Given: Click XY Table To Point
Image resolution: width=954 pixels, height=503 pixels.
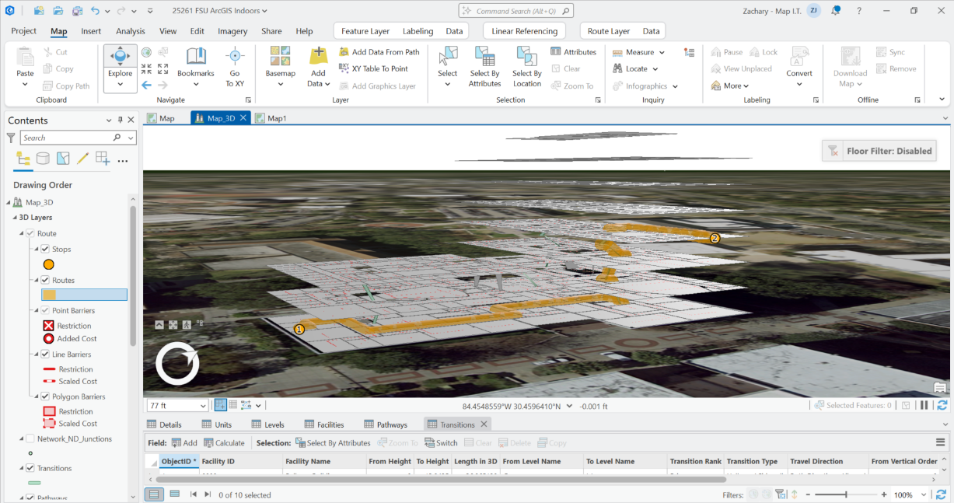Looking at the screenshot, I should pos(374,68).
